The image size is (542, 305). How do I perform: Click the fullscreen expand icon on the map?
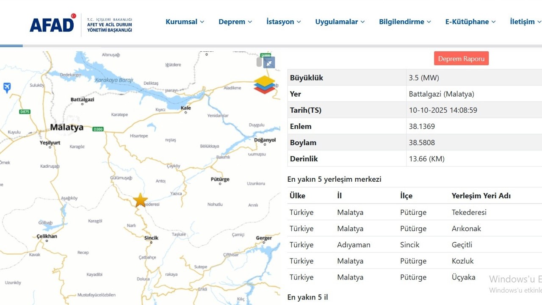coord(269,62)
